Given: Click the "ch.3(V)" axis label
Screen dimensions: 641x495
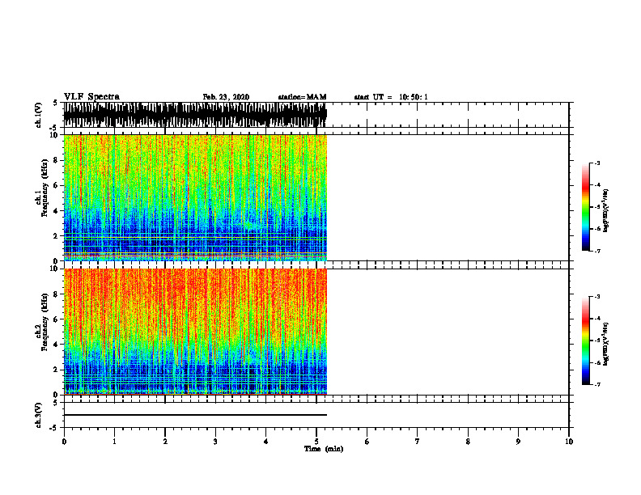Looking at the screenshot, I should 38,415.
